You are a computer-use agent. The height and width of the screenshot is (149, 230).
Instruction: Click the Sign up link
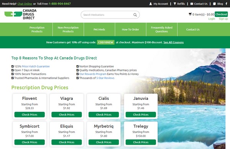click(223, 19)
